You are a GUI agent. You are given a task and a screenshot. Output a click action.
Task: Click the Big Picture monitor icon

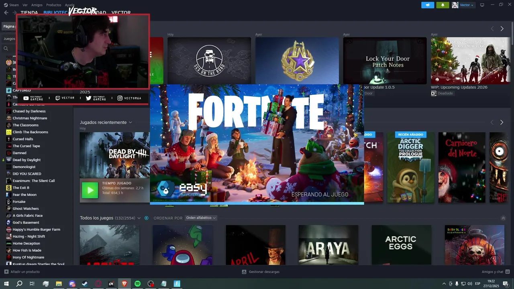tap(482, 5)
